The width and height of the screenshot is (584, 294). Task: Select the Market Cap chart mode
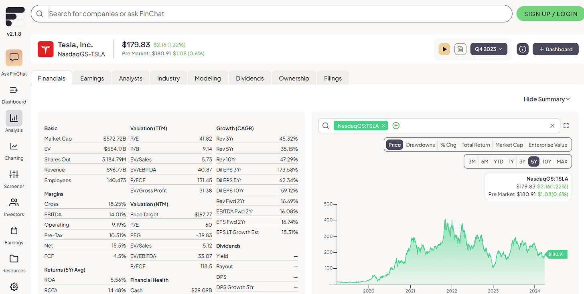tap(509, 145)
